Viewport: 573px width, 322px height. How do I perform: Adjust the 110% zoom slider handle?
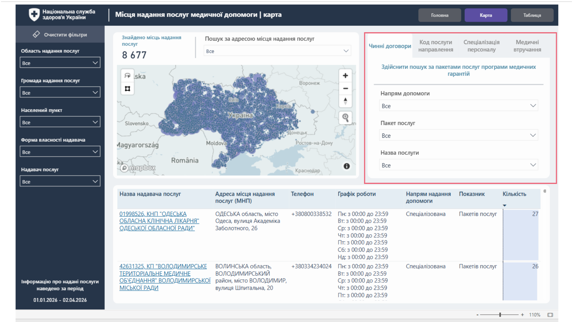500,315
